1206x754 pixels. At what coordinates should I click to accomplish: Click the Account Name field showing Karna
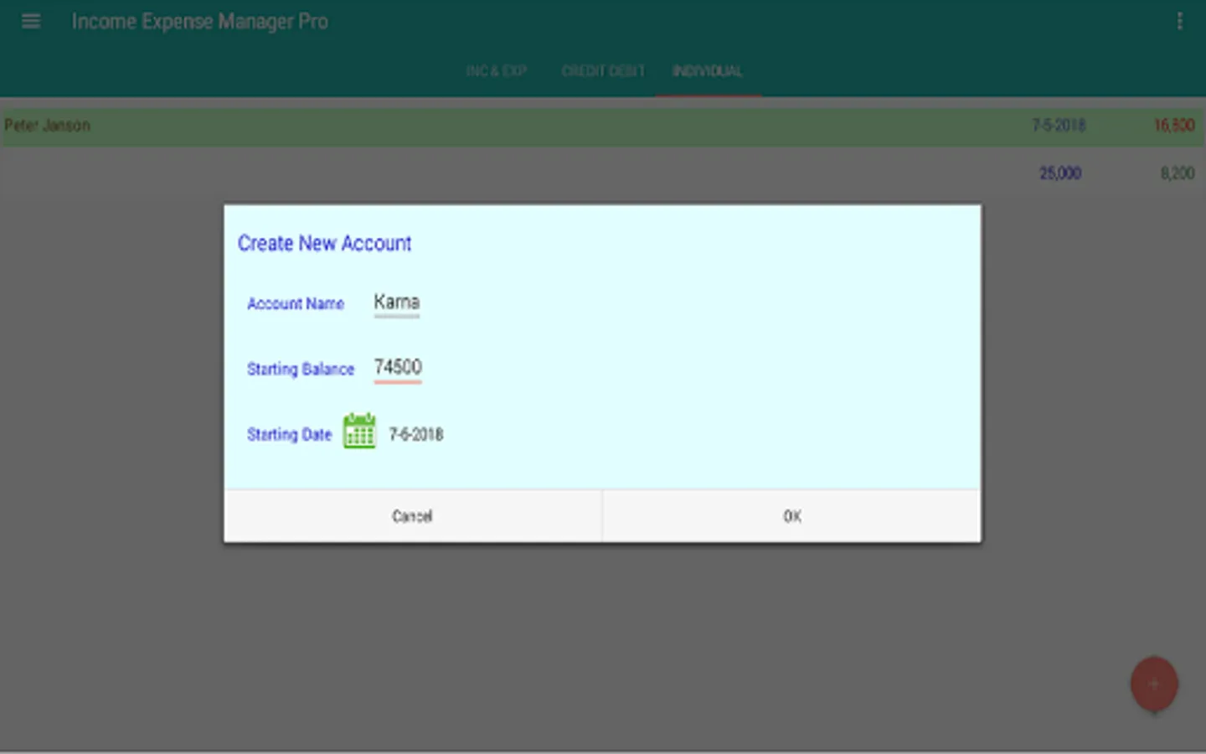[396, 303]
